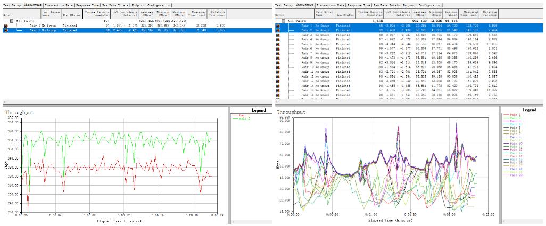The height and width of the screenshot is (226, 546).
Task: Click Relative Precision column header in left window
Action: point(217,13)
